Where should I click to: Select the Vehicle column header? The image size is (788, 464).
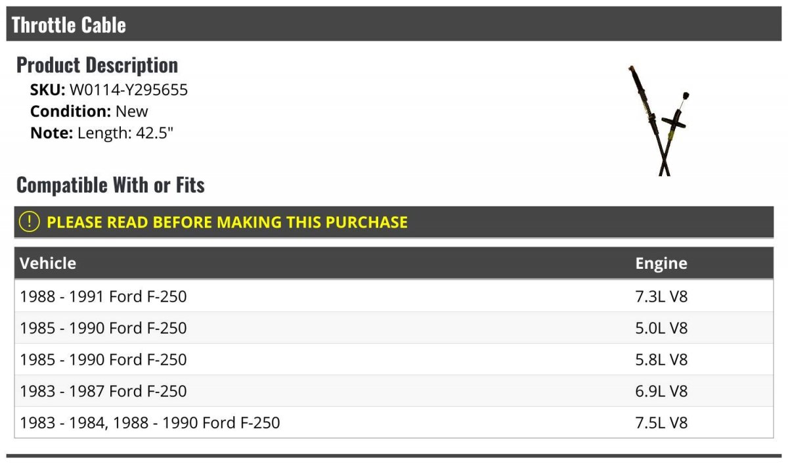tap(48, 264)
